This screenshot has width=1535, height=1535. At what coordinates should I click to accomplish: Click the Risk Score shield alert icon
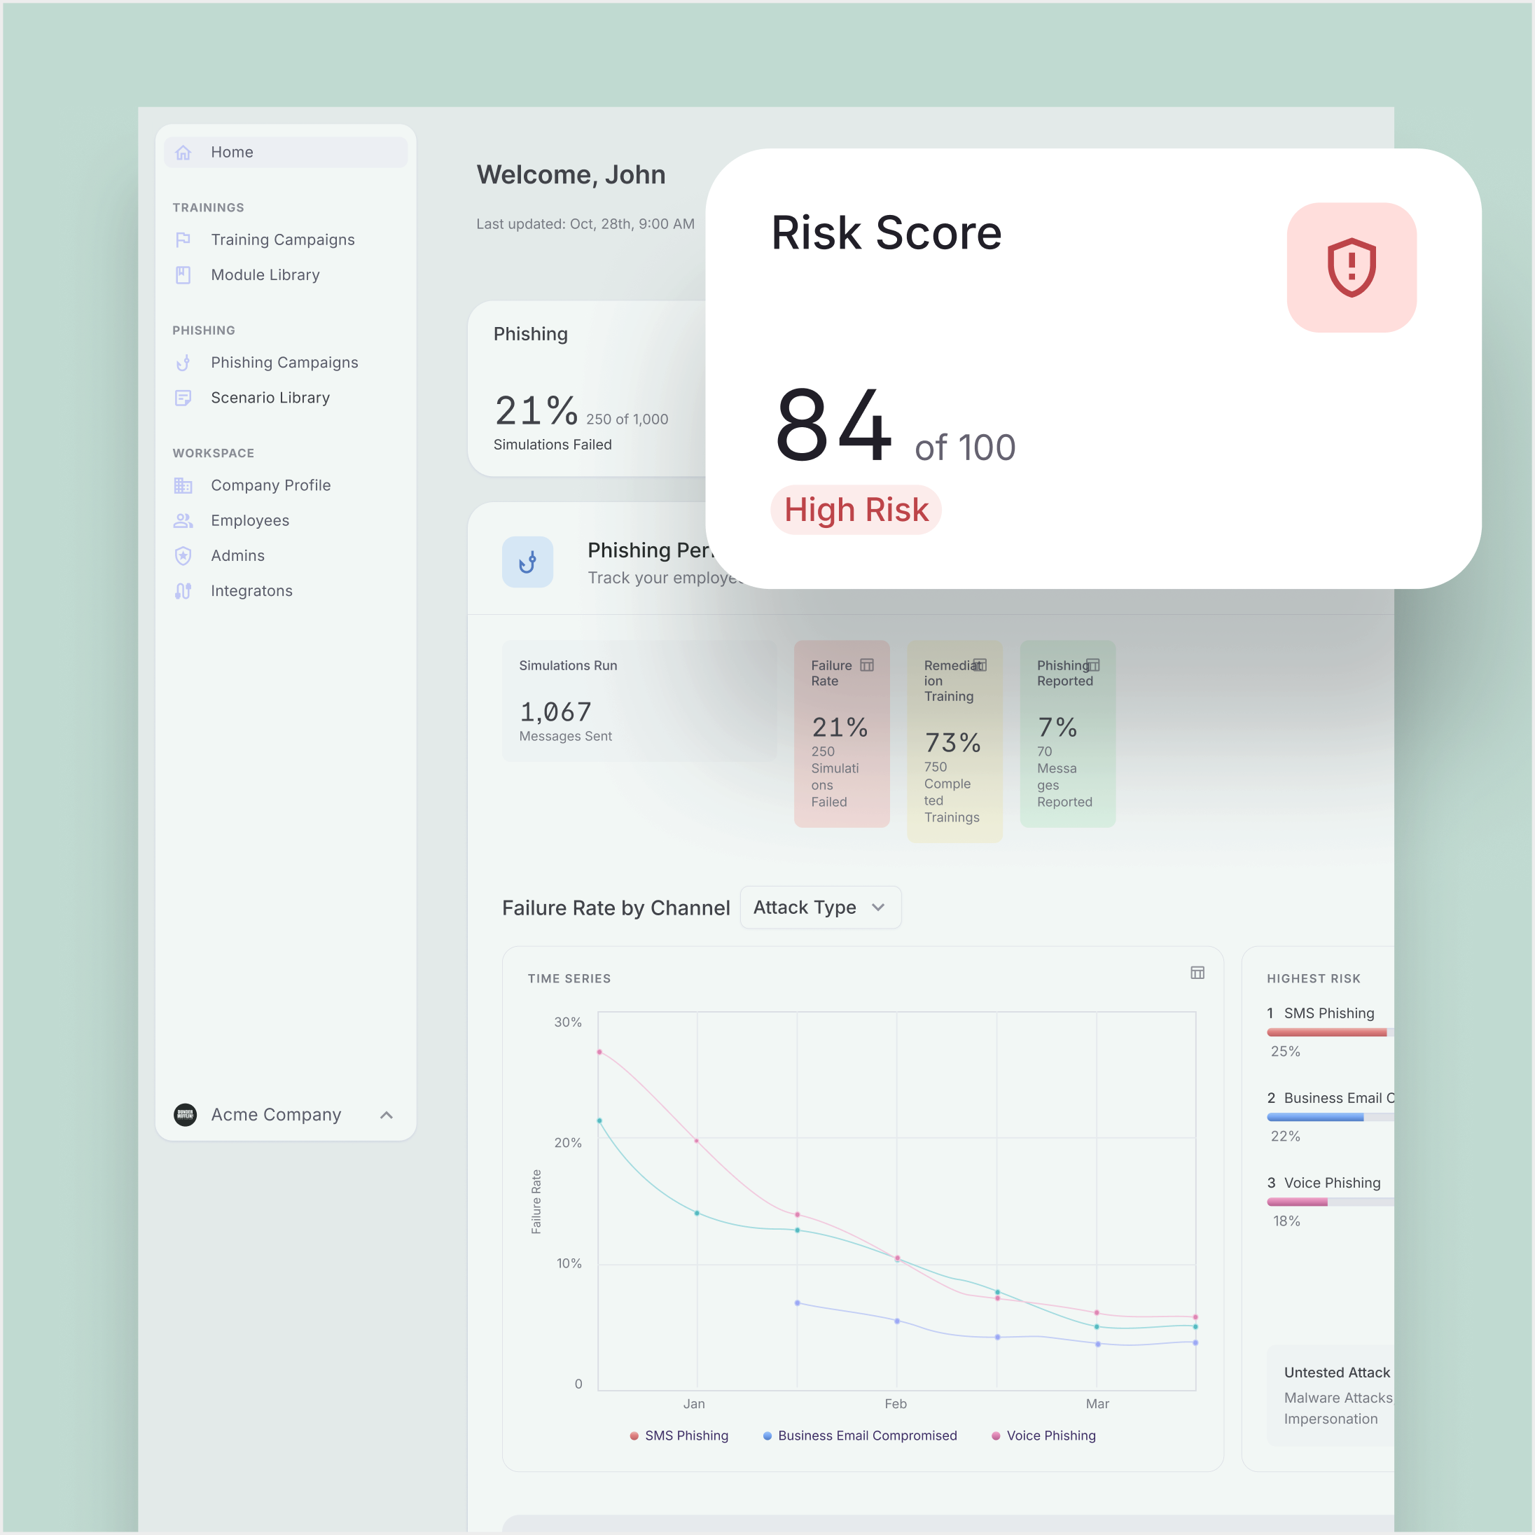pos(1351,267)
